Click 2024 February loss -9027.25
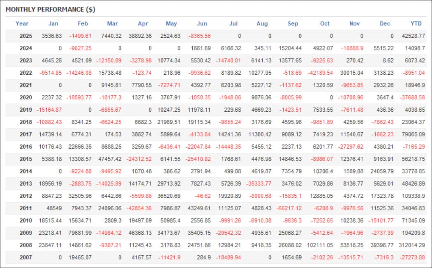Image resolution: width=432 pixels, height=268 pixels. (x=81, y=48)
